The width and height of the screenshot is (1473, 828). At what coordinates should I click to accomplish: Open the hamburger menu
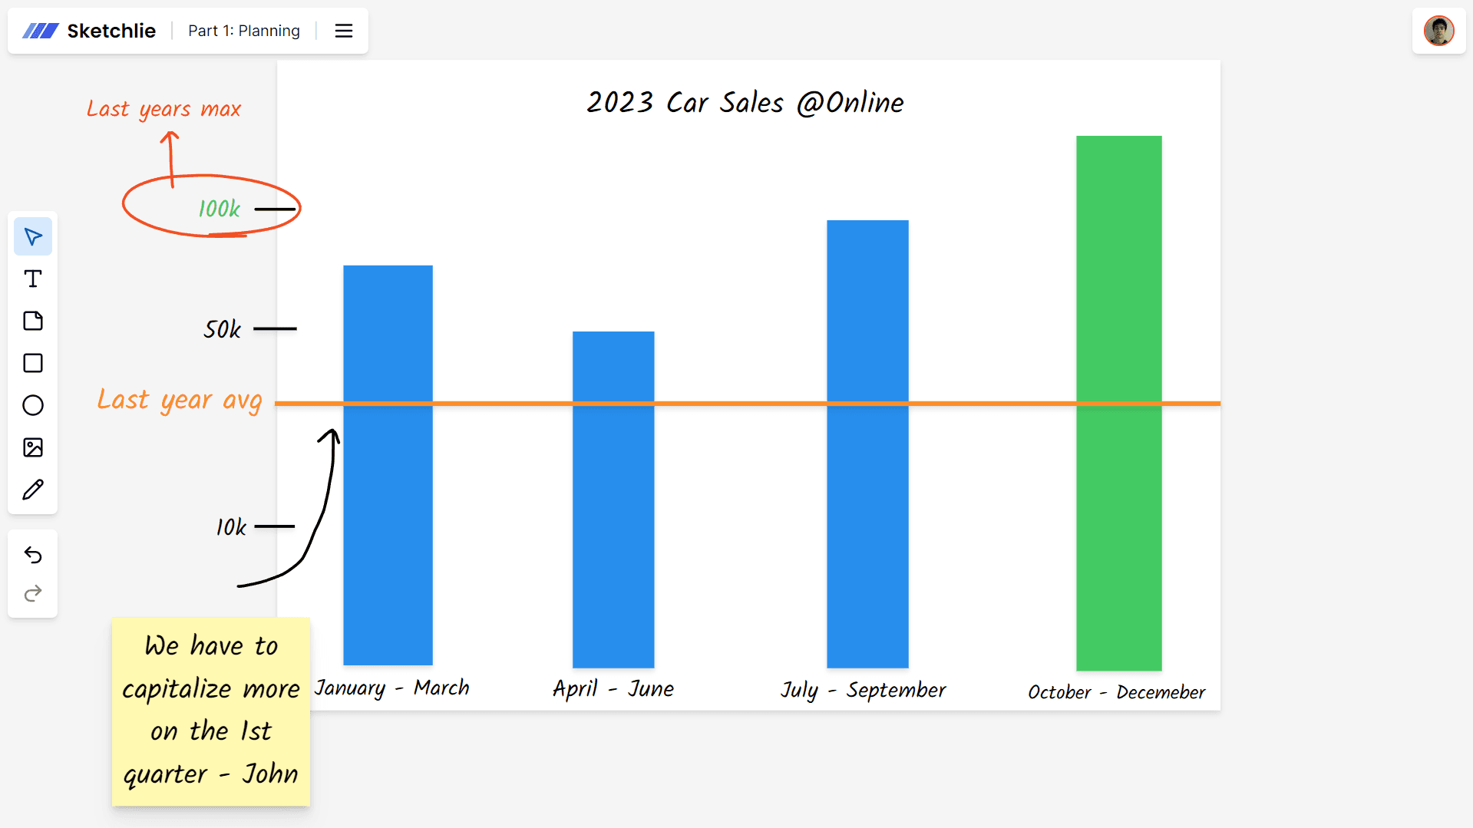coord(343,31)
